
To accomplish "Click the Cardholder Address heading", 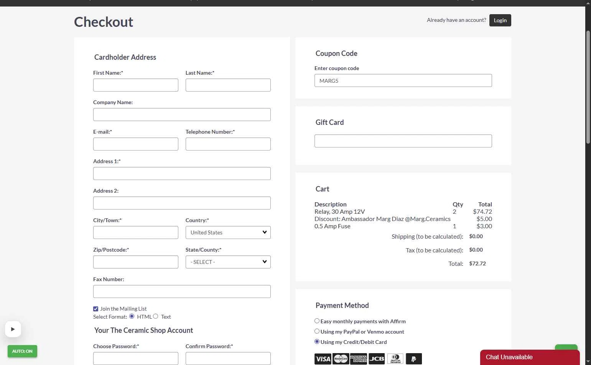I will coord(125,57).
